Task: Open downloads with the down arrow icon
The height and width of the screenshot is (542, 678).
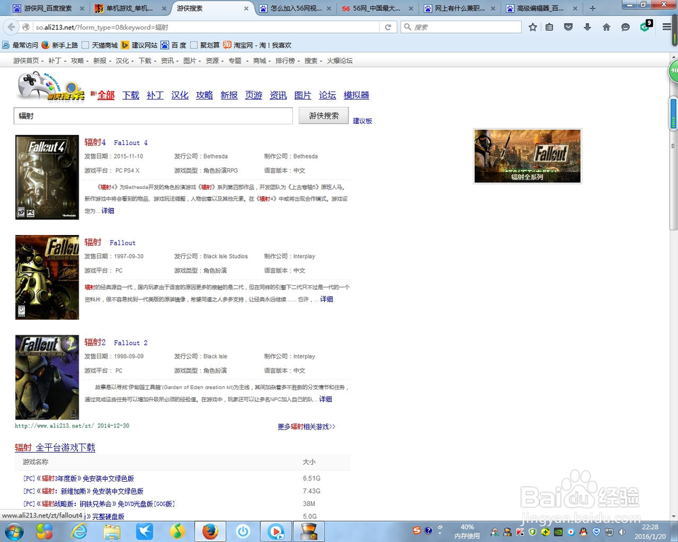Action: point(587,27)
